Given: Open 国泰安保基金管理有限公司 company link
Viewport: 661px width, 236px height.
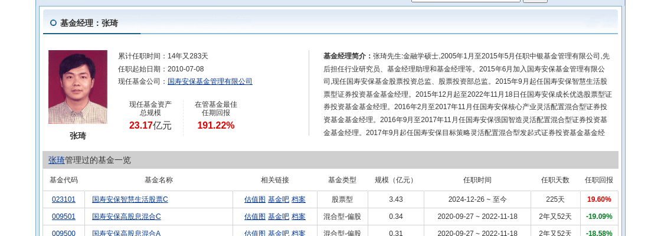Looking at the screenshot, I should click(210, 81).
